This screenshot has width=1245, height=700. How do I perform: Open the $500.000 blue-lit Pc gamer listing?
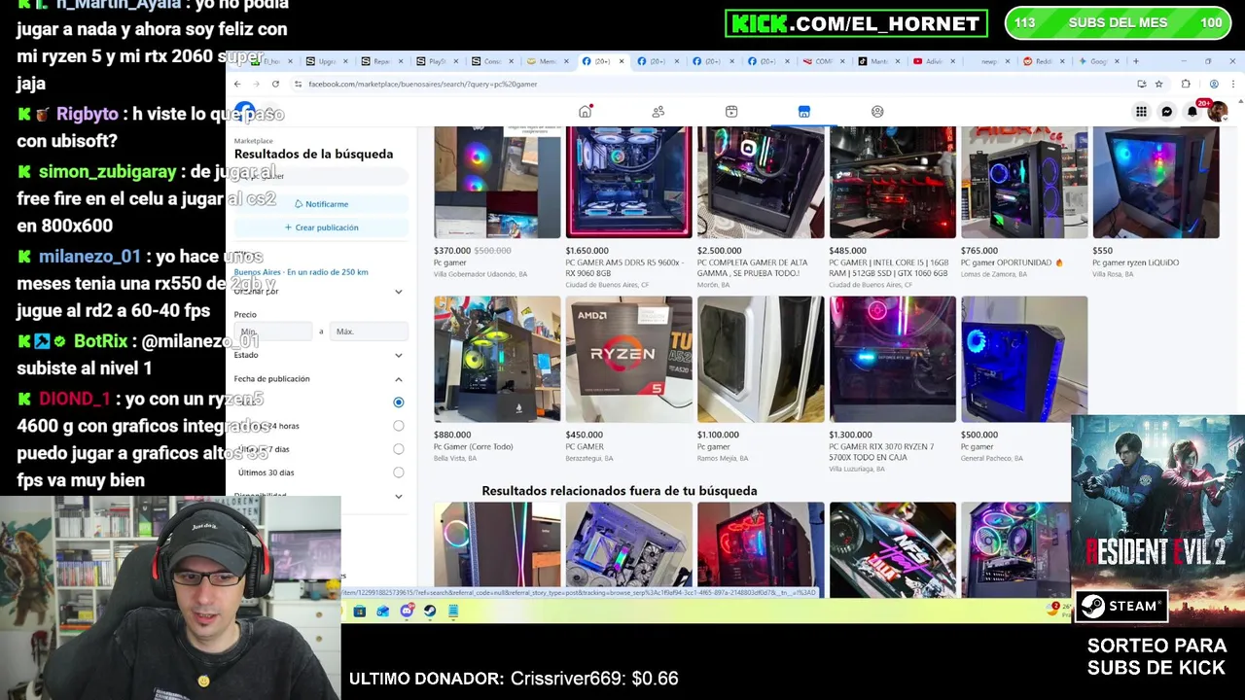pyautogui.click(x=1024, y=360)
